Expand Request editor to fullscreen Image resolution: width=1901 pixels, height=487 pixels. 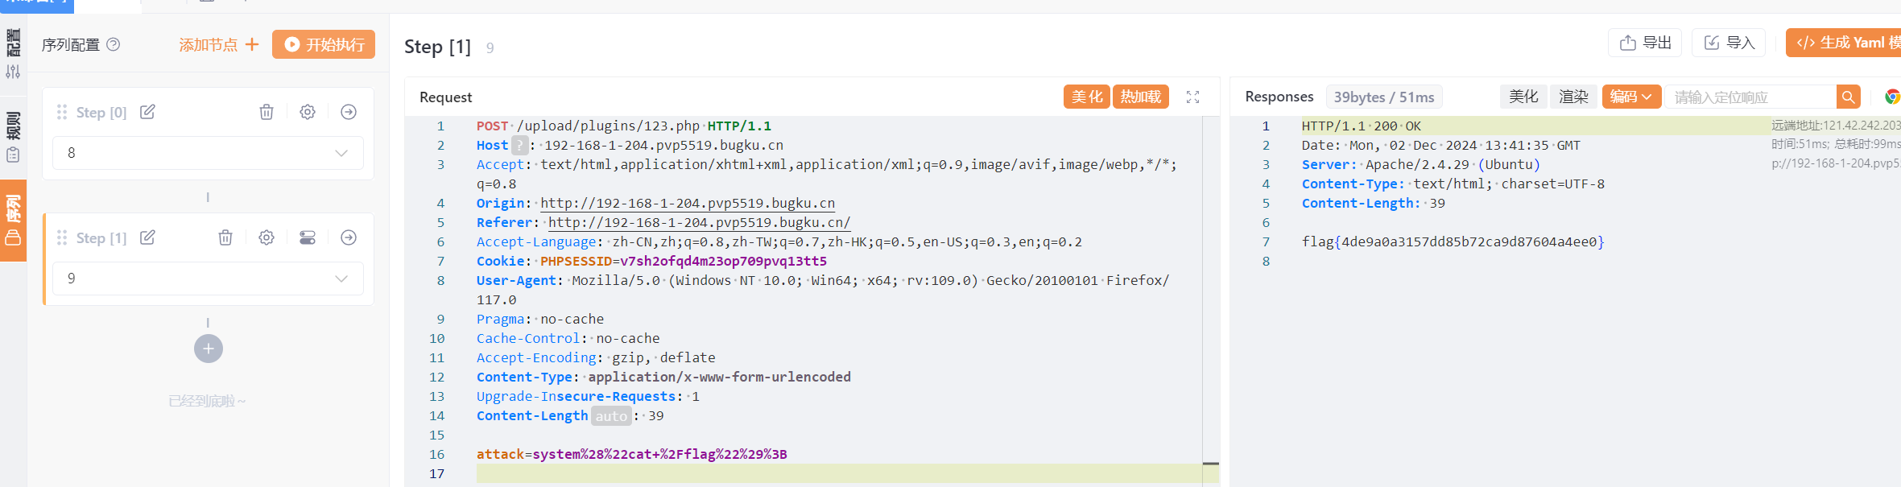click(1193, 97)
